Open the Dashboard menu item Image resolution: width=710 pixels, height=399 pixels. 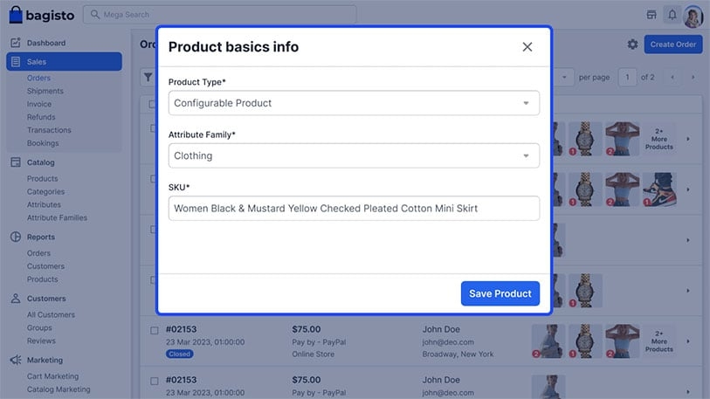tap(45, 43)
